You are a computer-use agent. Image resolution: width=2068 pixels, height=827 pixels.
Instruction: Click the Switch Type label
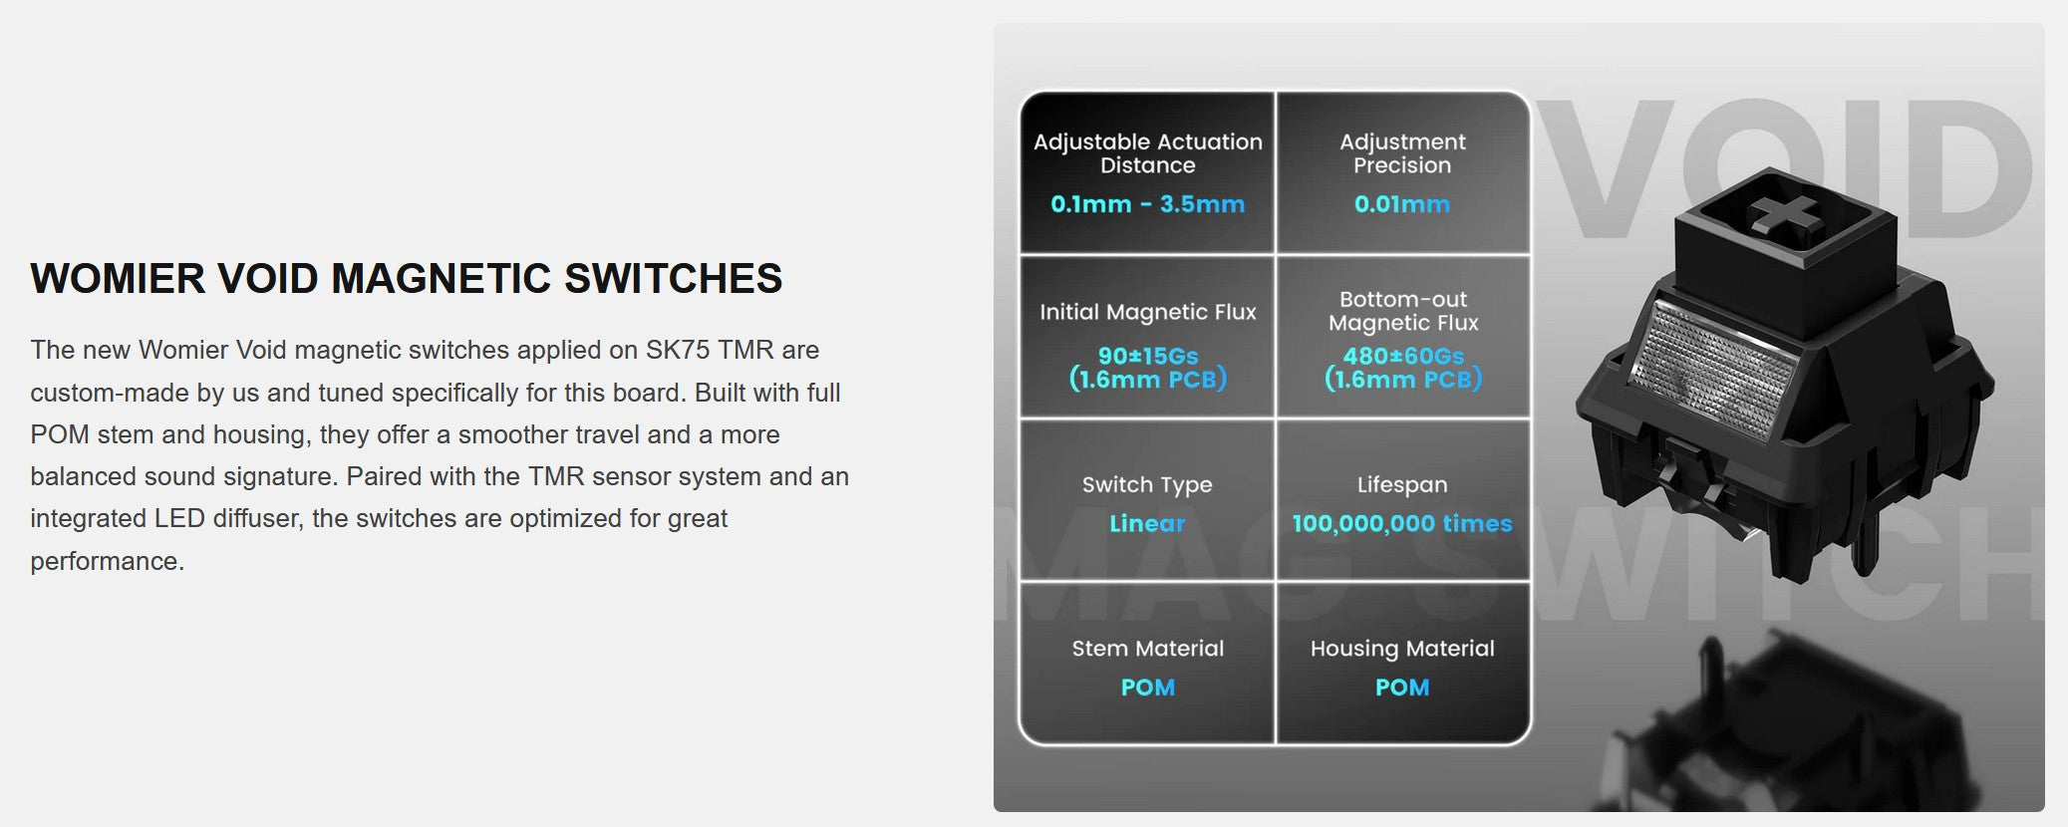click(1147, 485)
